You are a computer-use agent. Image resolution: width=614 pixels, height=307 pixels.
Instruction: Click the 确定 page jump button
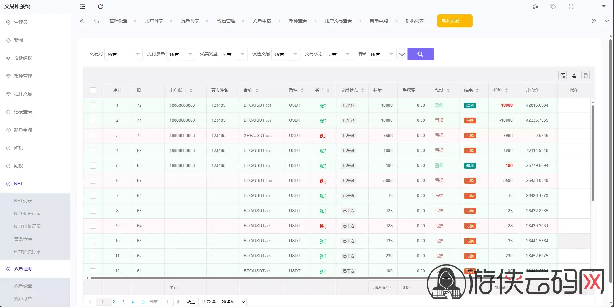(x=191, y=302)
